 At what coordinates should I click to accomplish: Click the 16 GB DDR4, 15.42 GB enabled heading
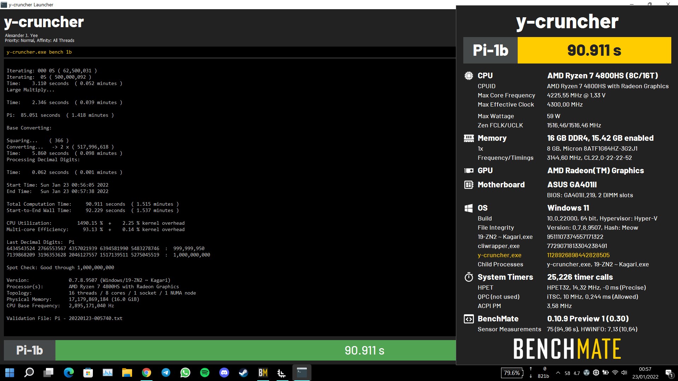(600, 138)
